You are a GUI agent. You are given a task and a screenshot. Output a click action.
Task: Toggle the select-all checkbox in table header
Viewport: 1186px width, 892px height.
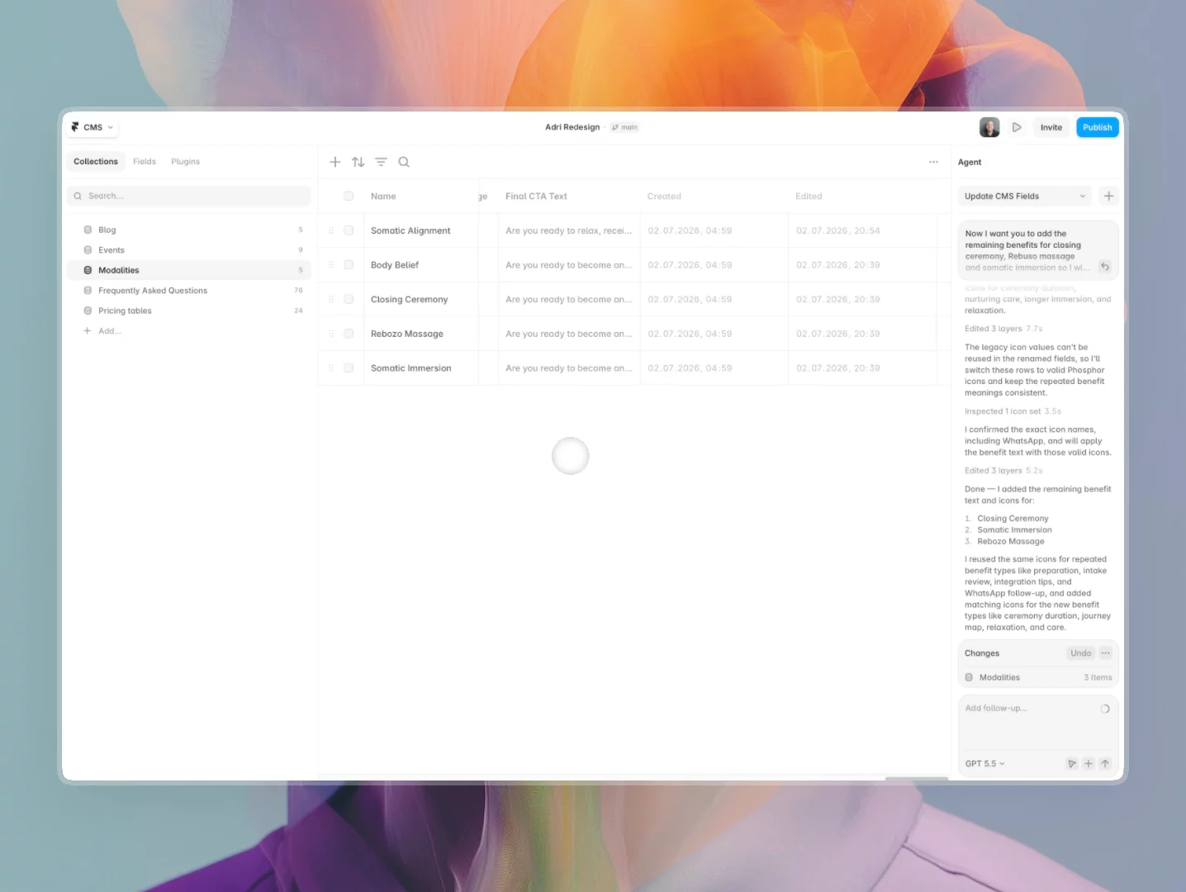coord(349,196)
